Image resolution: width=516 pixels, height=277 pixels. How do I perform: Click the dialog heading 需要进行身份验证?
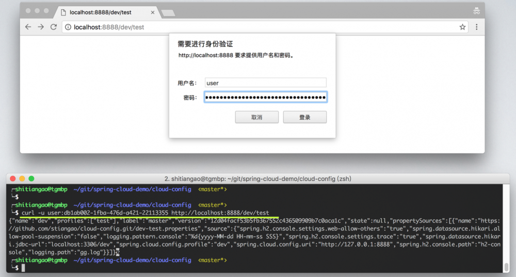click(205, 44)
